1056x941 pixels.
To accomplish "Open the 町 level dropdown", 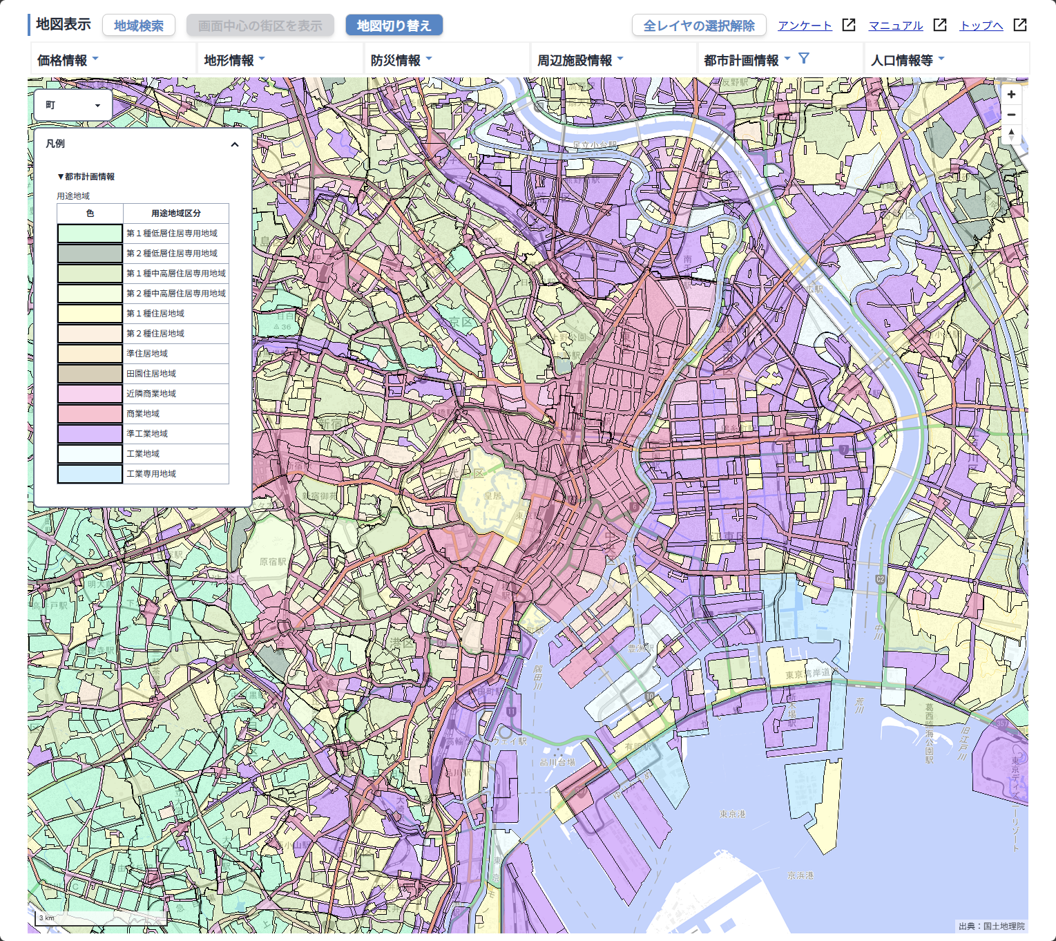I will [x=73, y=105].
